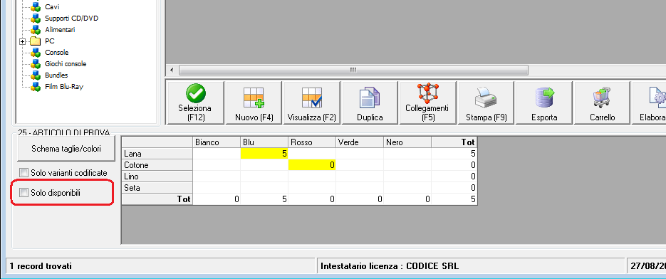
Task: Select the Lino row header
Action: (x=157, y=177)
